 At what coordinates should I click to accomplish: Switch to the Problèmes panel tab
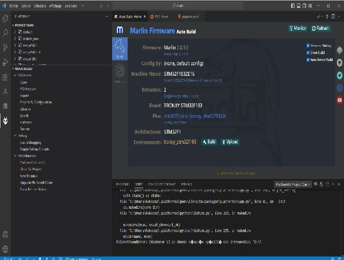(123, 184)
